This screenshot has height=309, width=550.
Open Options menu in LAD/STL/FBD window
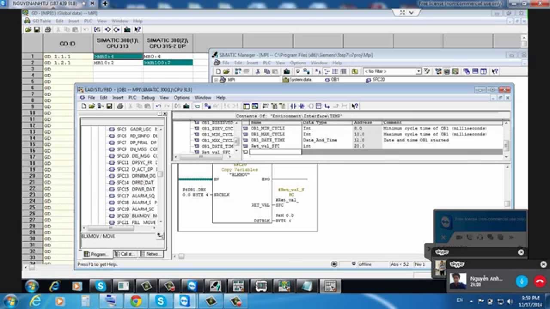point(182,97)
